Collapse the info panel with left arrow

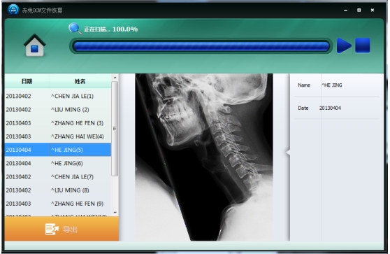288,152
